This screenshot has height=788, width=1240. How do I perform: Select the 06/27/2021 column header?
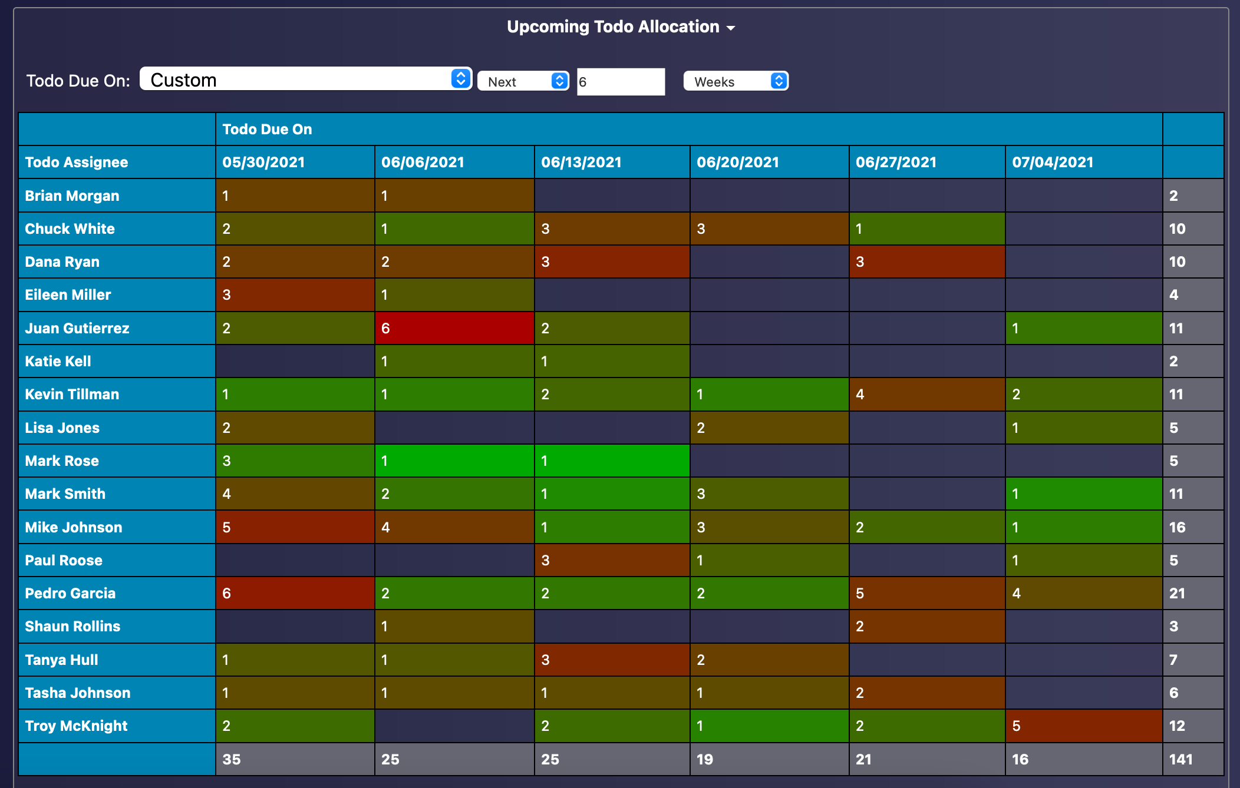click(x=927, y=162)
